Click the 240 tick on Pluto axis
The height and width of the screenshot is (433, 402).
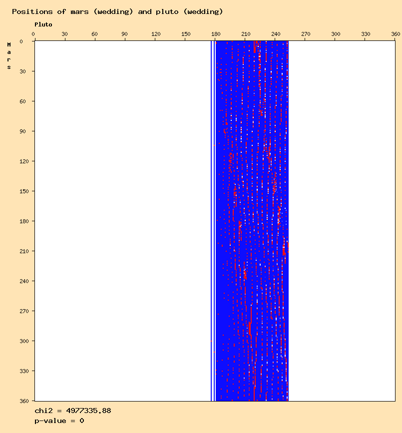tap(276, 34)
